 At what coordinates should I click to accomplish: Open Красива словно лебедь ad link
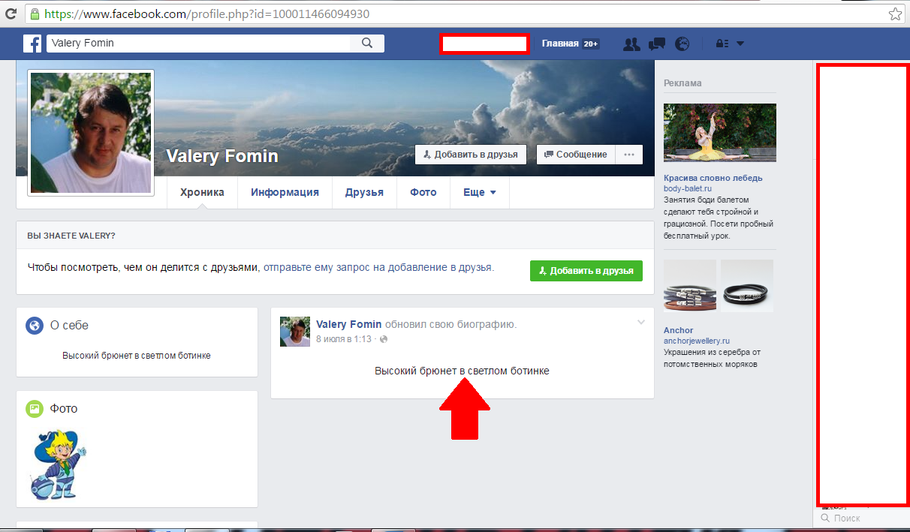tap(713, 178)
